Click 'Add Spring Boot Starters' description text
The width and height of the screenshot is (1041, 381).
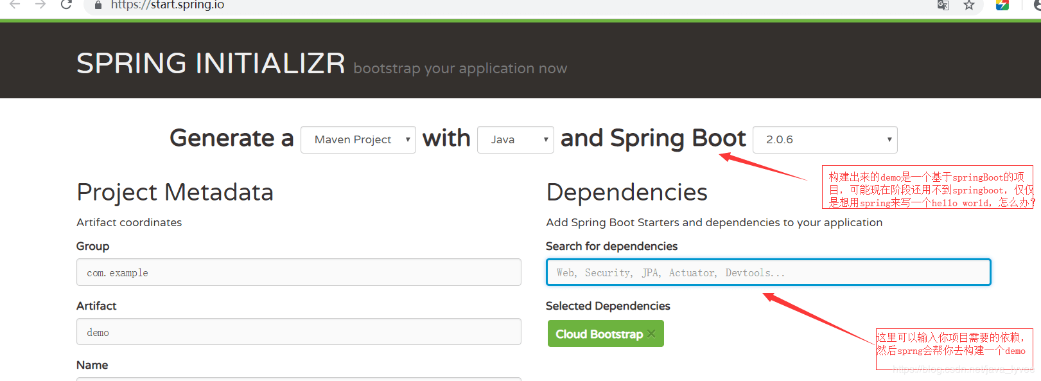pyautogui.click(x=714, y=222)
